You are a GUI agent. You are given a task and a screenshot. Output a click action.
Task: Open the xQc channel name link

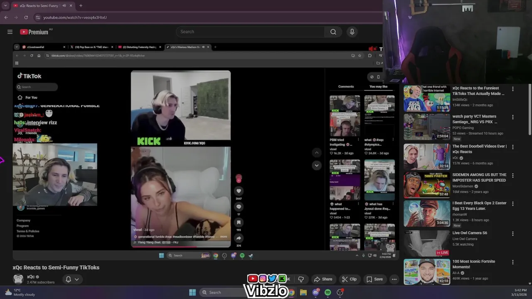click(x=31, y=277)
